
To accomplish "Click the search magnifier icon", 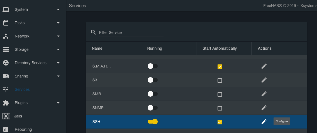I will [x=94, y=32].
